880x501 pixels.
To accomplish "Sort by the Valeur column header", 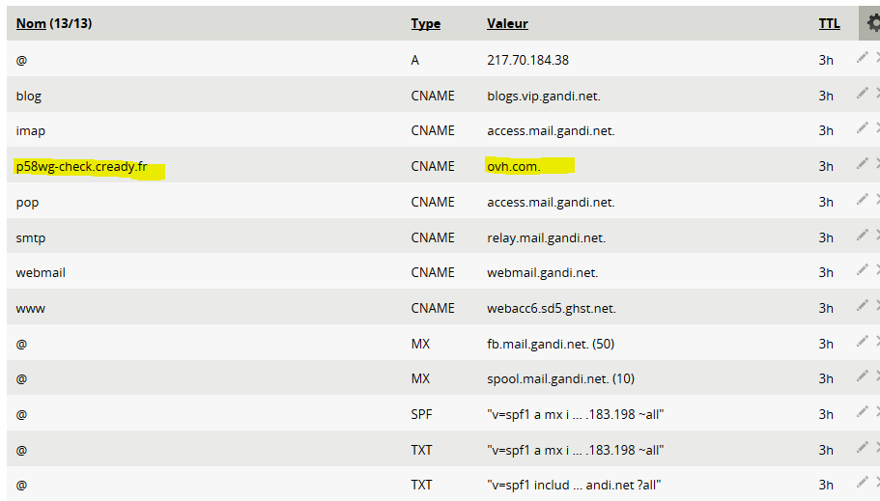I will [x=507, y=24].
